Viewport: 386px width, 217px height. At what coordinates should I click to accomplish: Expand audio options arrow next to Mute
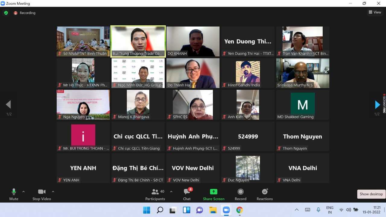pos(24,192)
